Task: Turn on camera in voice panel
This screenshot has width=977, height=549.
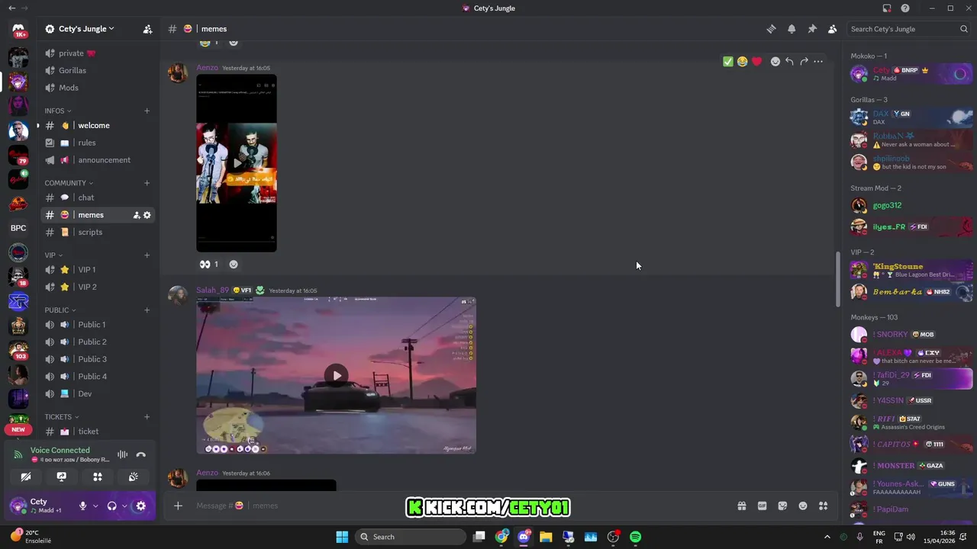Action: coord(26,477)
